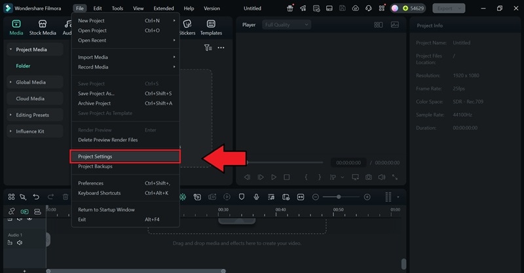Viewport: 524px width, 273px height.
Task: Open the Edit menu
Action: pos(98,9)
